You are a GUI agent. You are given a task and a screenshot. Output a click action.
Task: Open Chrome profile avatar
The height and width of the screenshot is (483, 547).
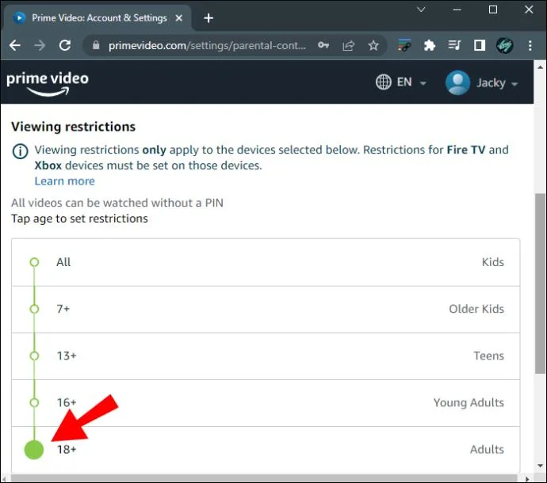point(504,45)
